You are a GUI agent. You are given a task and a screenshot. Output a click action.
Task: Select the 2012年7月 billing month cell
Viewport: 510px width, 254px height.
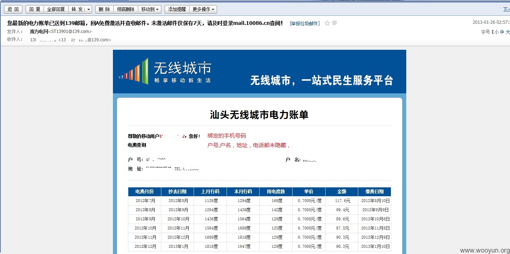click(144, 201)
